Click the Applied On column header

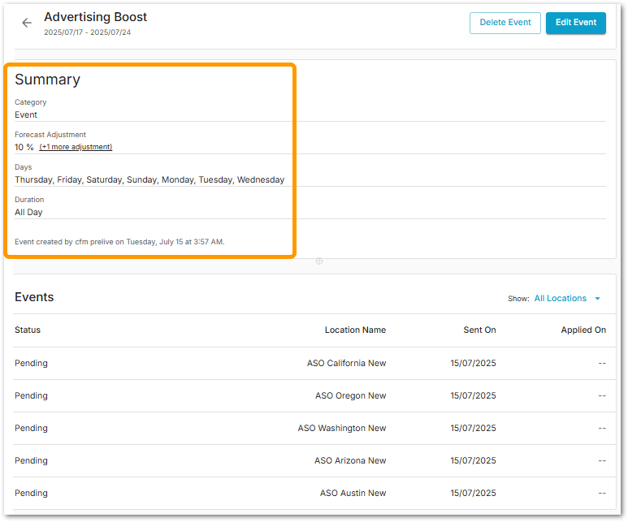tap(583, 330)
